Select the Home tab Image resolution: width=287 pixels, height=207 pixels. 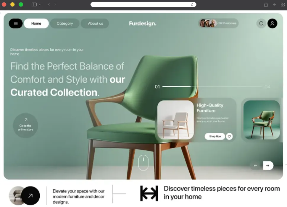pos(36,23)
